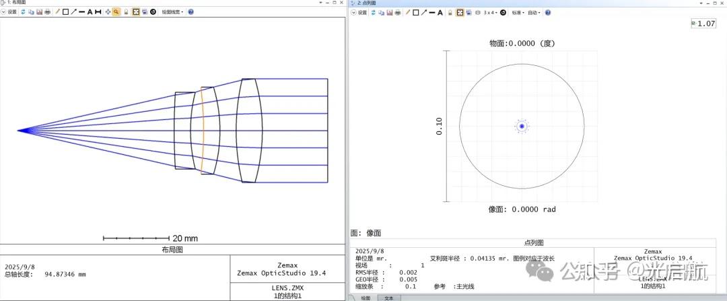Click Airy radius value 0.04135 mr
The height and width of the screenshot is (301, 727).
tap(488, 259)
